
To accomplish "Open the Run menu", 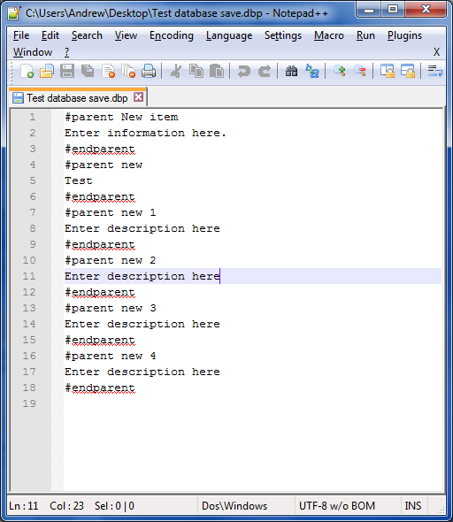I will [365, 35].
